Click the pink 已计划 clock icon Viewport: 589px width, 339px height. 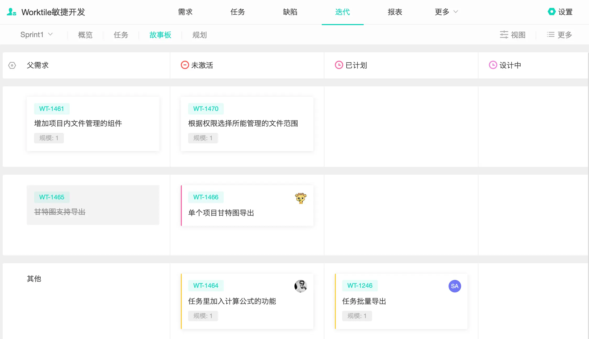pos(339,65)
